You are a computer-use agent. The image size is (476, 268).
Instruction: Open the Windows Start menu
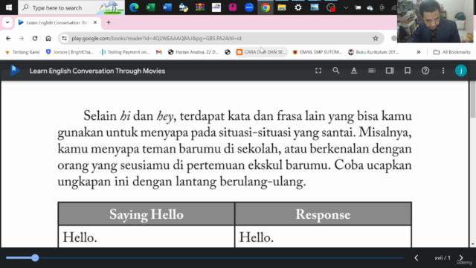[x=9, y=7]
